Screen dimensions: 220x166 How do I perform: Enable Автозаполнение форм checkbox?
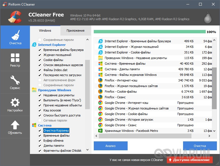pos(40,80)
